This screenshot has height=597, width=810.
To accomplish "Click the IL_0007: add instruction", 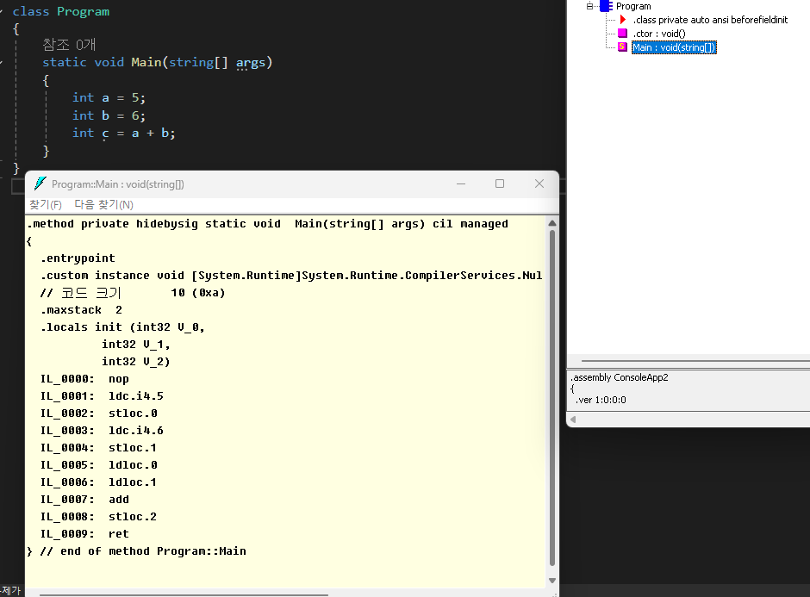I will (84, 500).
